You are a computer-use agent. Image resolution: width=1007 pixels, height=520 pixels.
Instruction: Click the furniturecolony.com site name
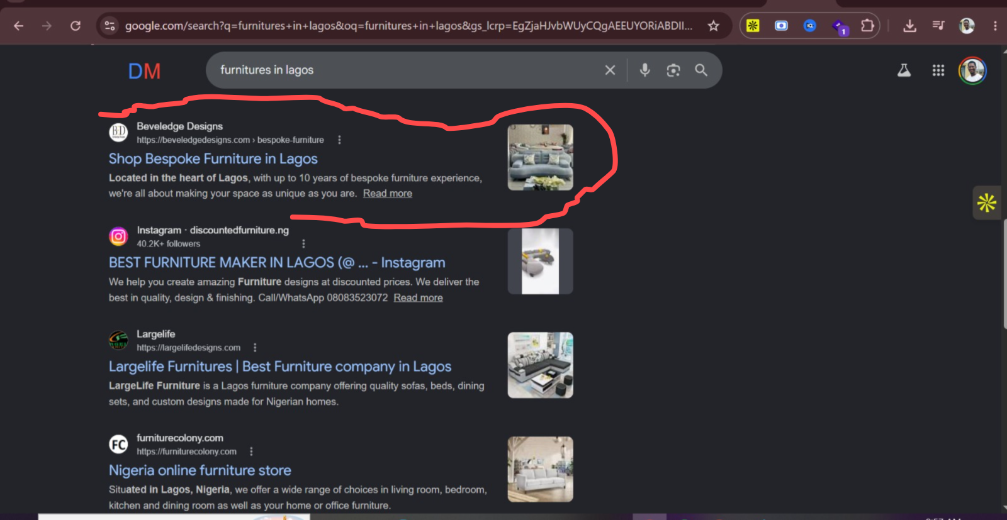180,438
